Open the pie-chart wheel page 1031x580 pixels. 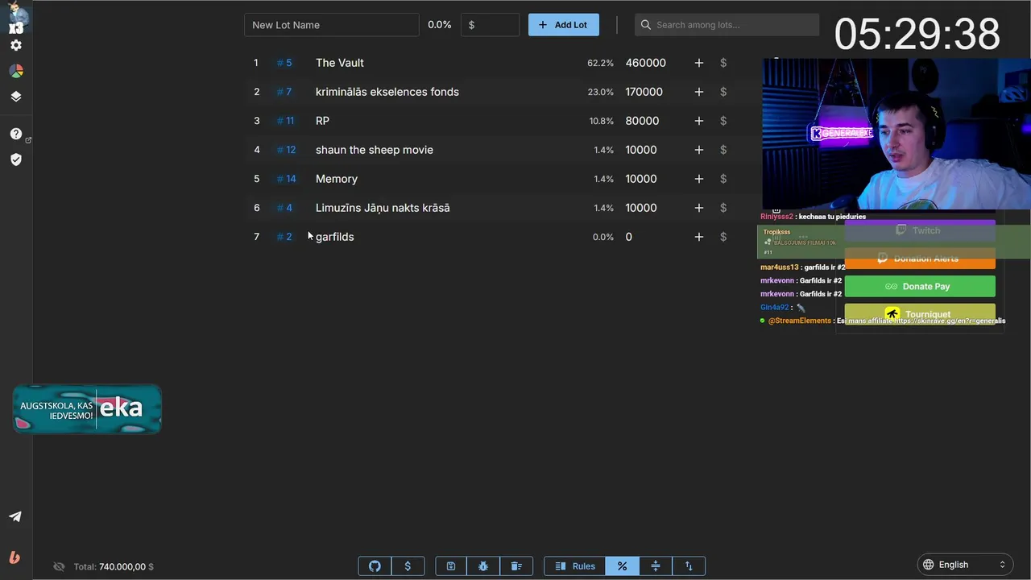[x=16, y=71]
